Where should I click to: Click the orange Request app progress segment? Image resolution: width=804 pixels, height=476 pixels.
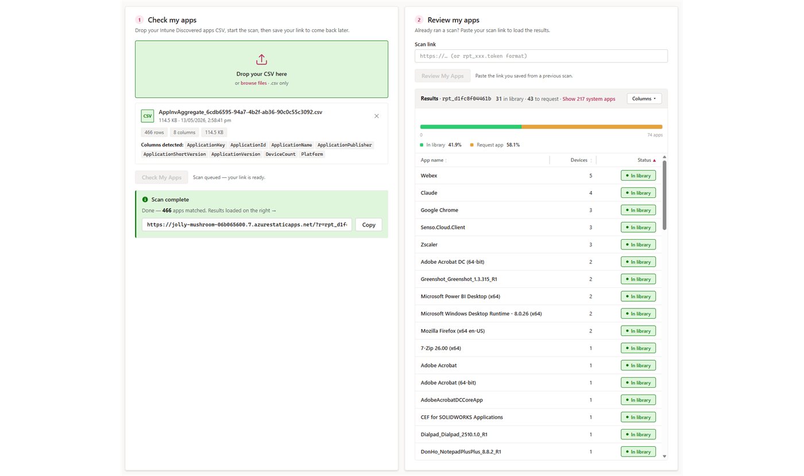click(x=592, y=127)
